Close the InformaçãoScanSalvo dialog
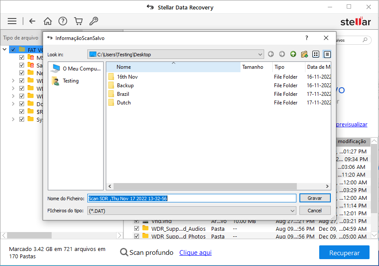This screenshot has width=379, height=266. (x=326, y=38)
